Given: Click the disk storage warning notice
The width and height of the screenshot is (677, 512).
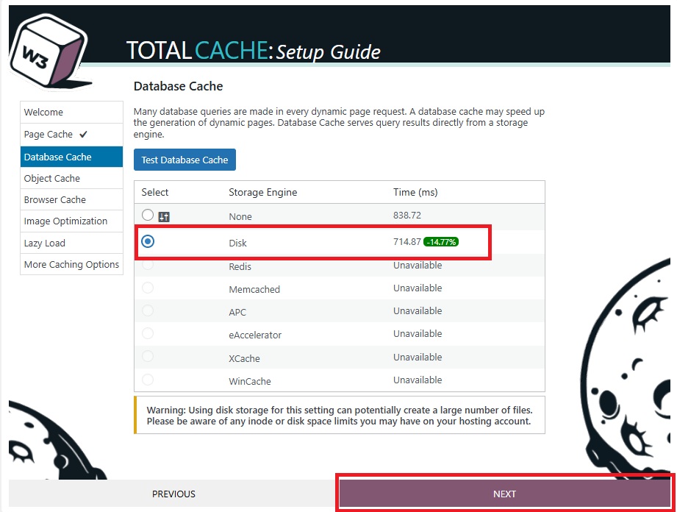Looking at the screenshot, I should tap(340, 415).
